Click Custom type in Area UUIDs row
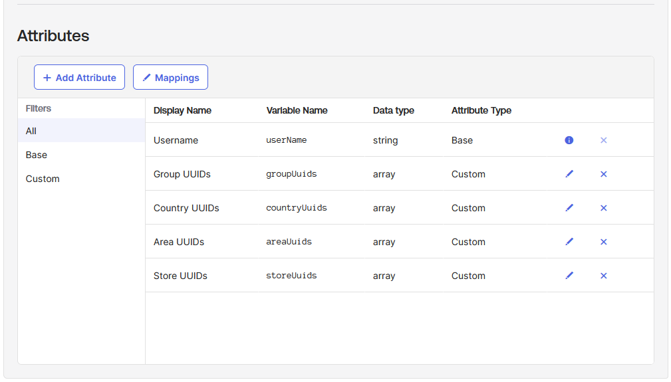 468,241
